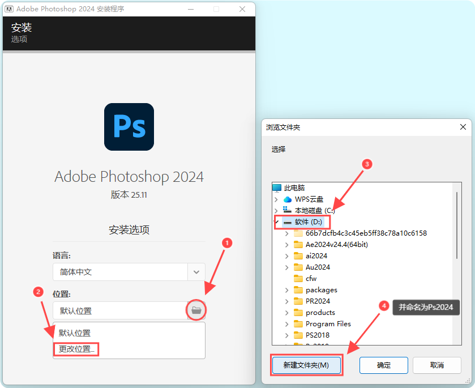
Task: Choose 更改位置... from the location menu
Action: (76, 349)
